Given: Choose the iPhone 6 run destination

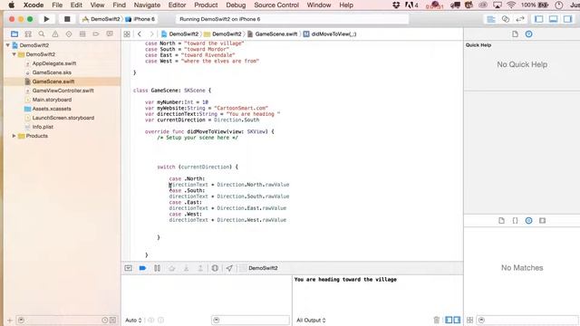Looking at the screenshot, I should (140, 19).
